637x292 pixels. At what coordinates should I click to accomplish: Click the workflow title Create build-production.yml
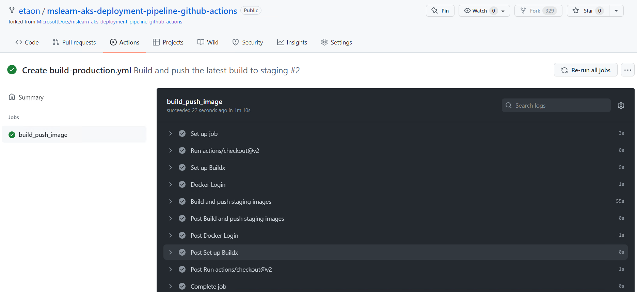(77, 70)
